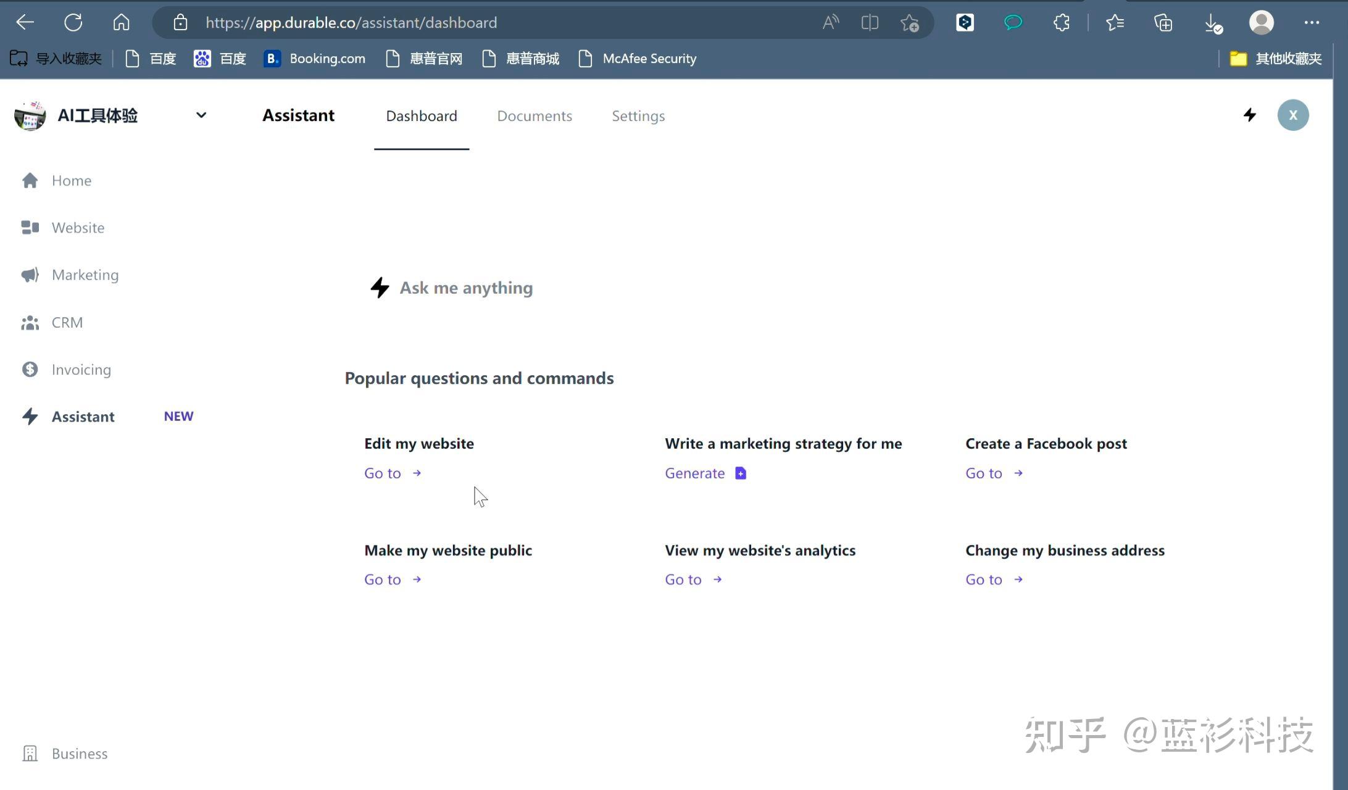Open Home from sidebar house icon
Screen dimensions: 1348x790
click(30, 180)
